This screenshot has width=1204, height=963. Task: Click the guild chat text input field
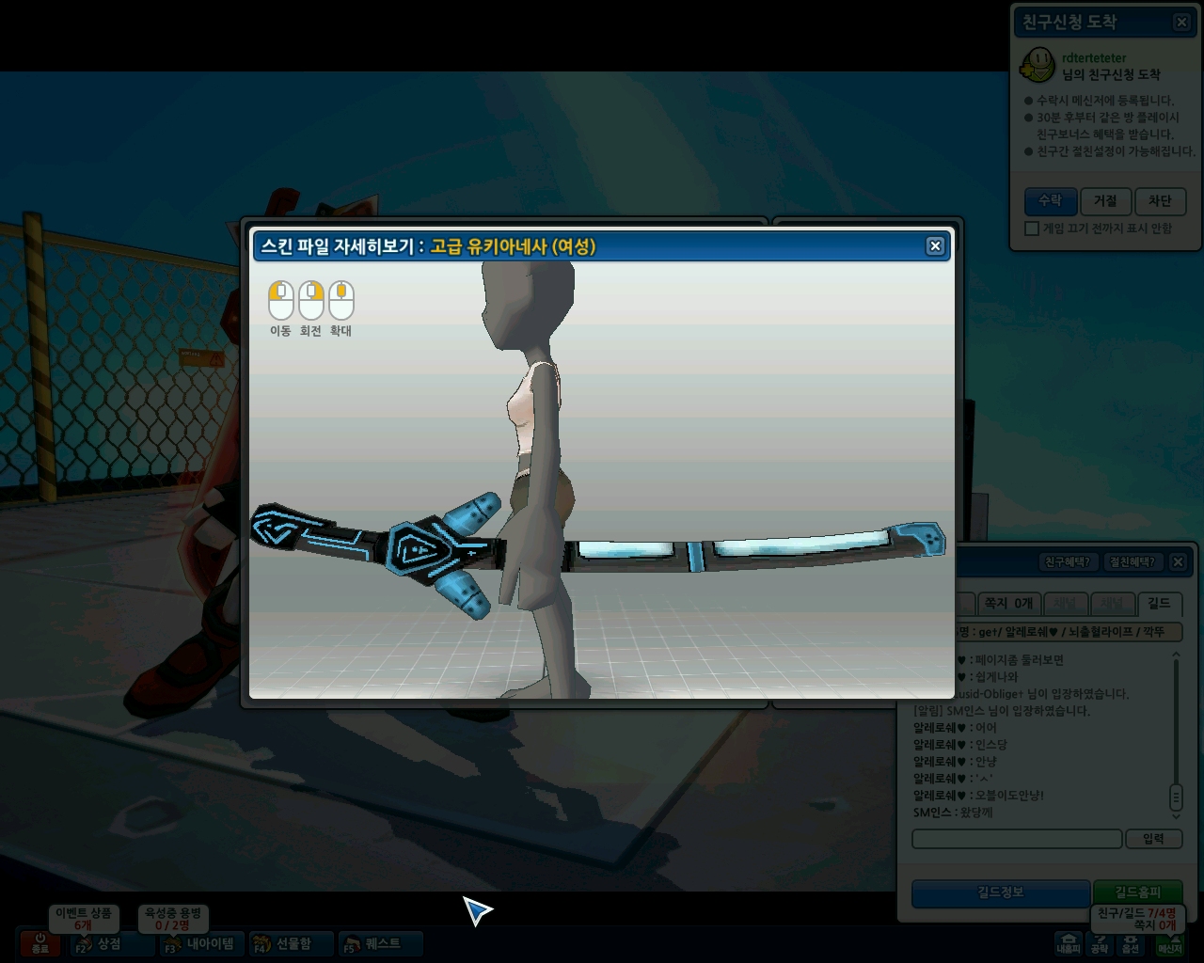coord(1017,839)
